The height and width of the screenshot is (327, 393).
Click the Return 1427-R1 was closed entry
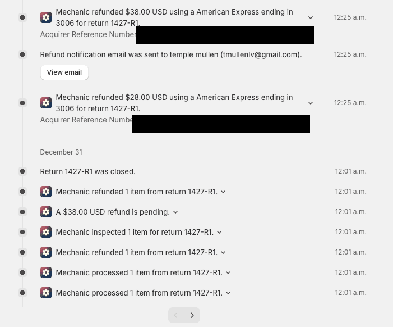point(88,171)
